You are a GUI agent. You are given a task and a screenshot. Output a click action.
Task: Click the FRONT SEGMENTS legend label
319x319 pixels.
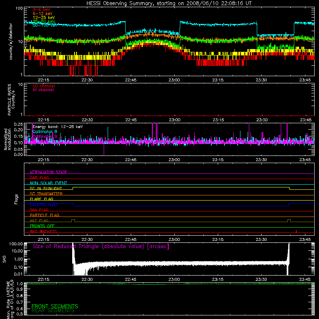[x=55, y=306]
